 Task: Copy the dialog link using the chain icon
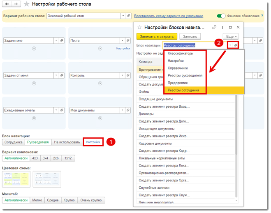click(x=214, y=28)
